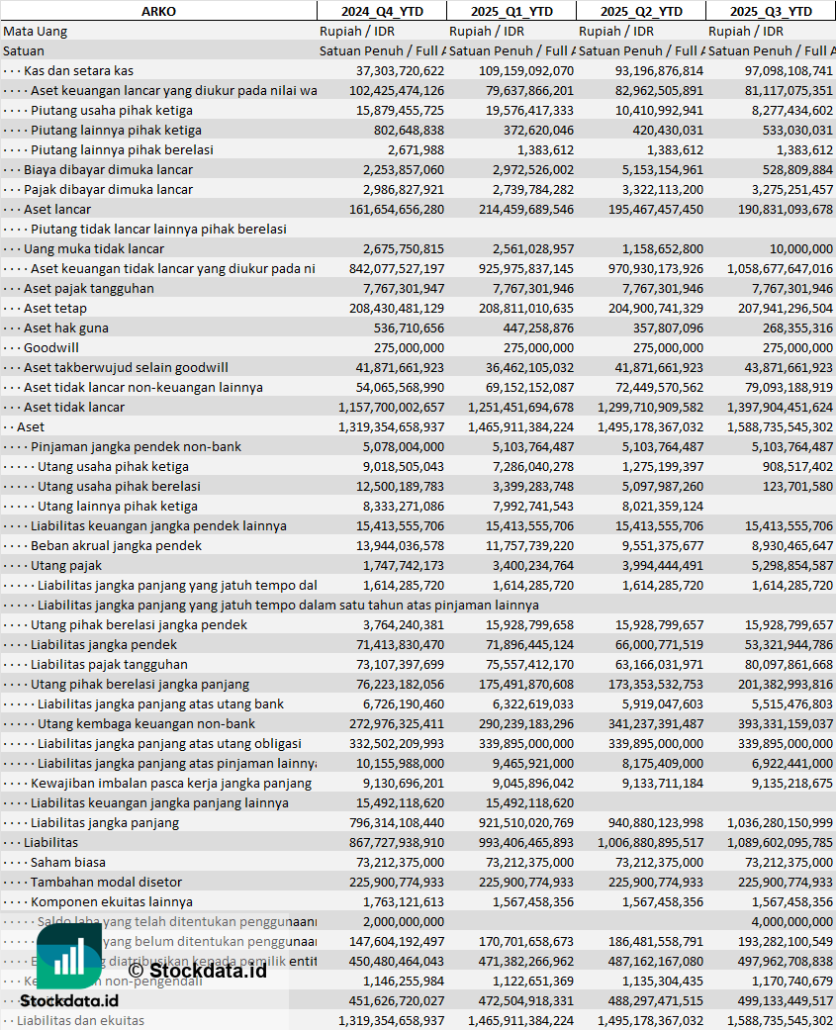Select Utang pihak berelasi jangka pendek label
The width and height of the screenshot is (836, 1030).
click(139, 624)
